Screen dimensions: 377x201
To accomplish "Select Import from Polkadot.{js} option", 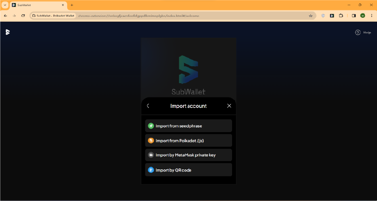I will pyautogui.click(x=188, y=140).
